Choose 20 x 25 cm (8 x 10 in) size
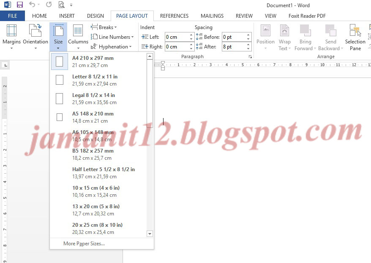The width and height of the screenshot is (371, 263). tap(98, 228)
